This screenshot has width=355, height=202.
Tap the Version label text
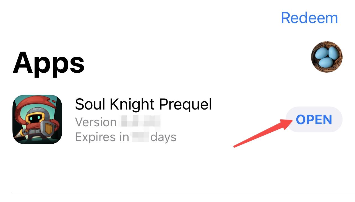[96, 122]
